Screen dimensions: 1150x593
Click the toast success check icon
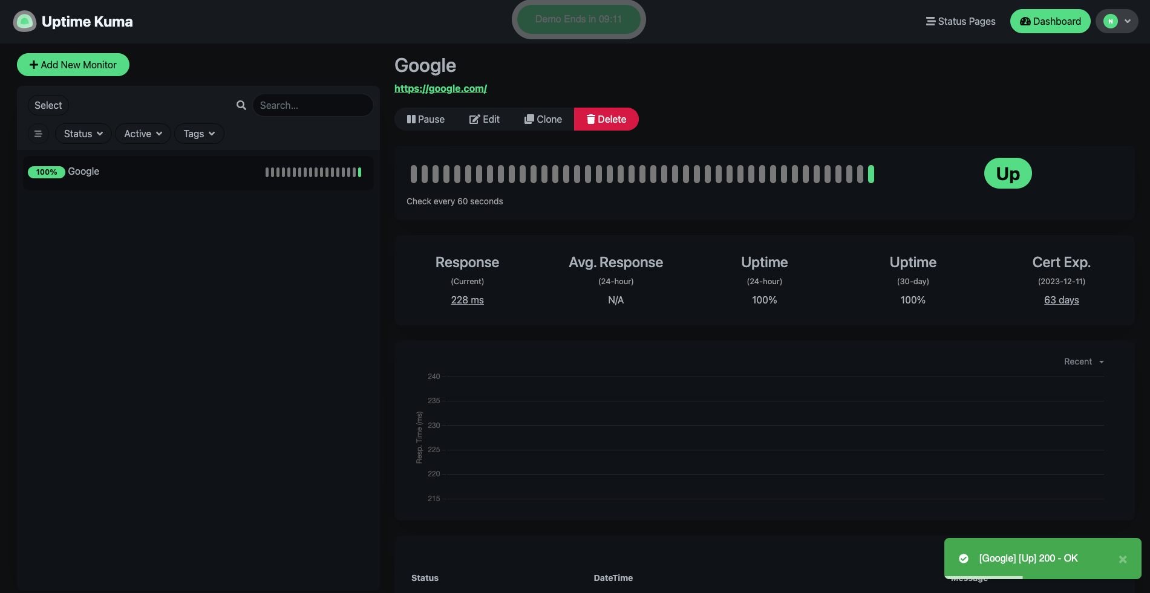pos(964,559)
